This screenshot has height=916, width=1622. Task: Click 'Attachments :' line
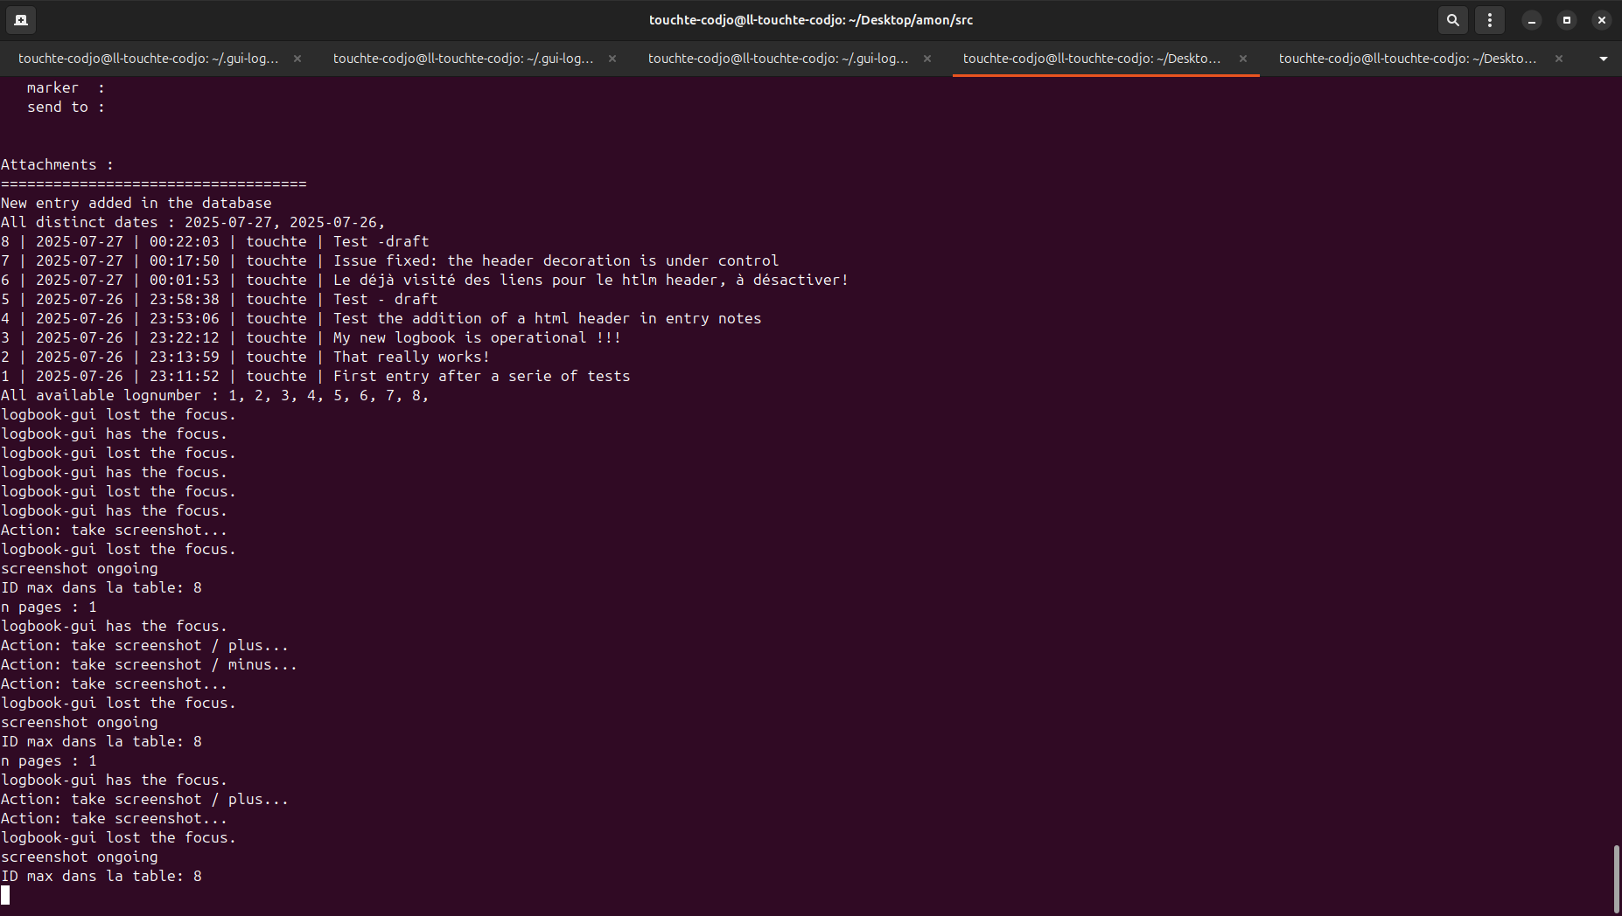tap(58, 164)
